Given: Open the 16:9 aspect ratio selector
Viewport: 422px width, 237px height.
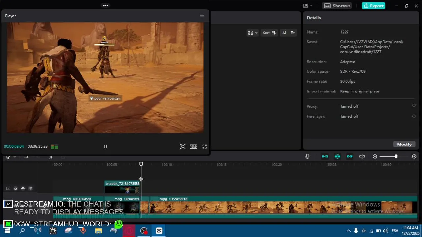Looking at the screenshot, I should [x=194, y=146].
